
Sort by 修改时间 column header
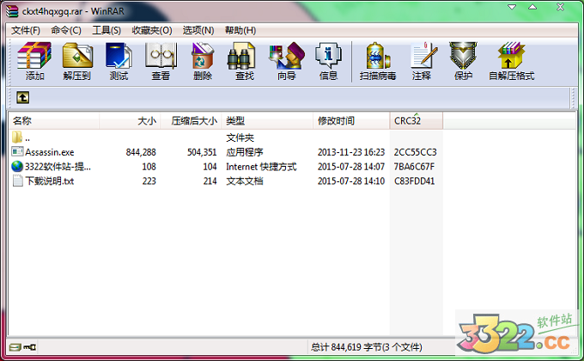[351, 121]
